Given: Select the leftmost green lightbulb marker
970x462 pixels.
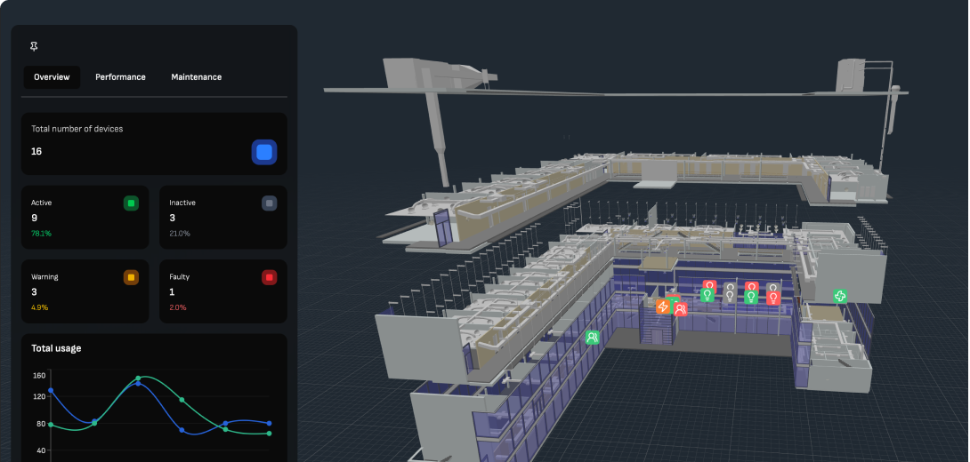Looking at the screenshot, I should click(707, 295).
